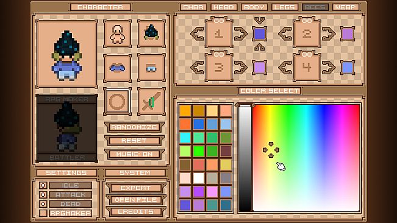Click the RANDOMIZE button
The image size is (397, 223).
coord(134,127)
